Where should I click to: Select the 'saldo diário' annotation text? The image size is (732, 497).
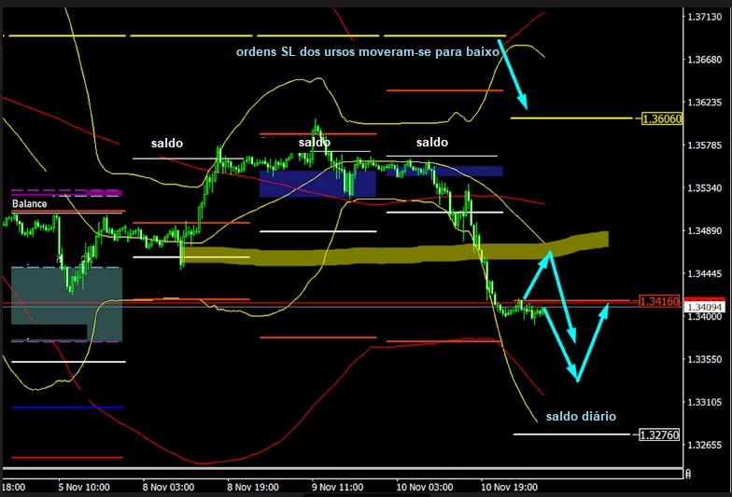(x=581, y=416)
